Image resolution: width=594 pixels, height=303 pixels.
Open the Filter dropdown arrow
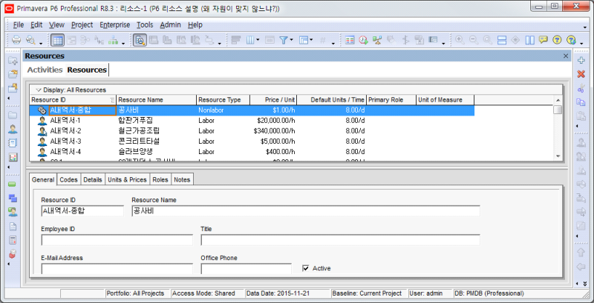pyautogui.click(x=291, y=40)
